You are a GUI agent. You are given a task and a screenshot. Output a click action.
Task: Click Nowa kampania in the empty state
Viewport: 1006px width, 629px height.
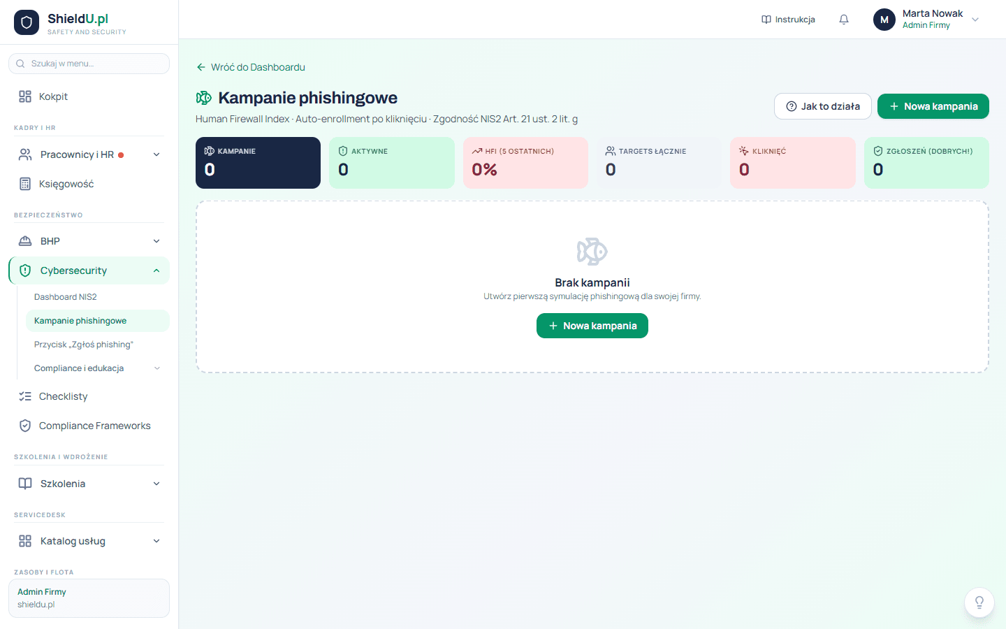592,326
